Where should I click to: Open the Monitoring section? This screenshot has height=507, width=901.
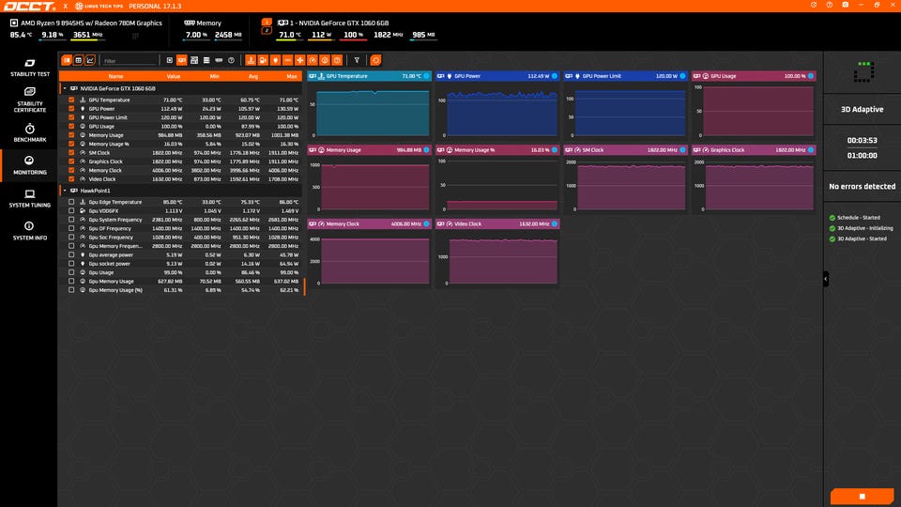coord(30,165)
